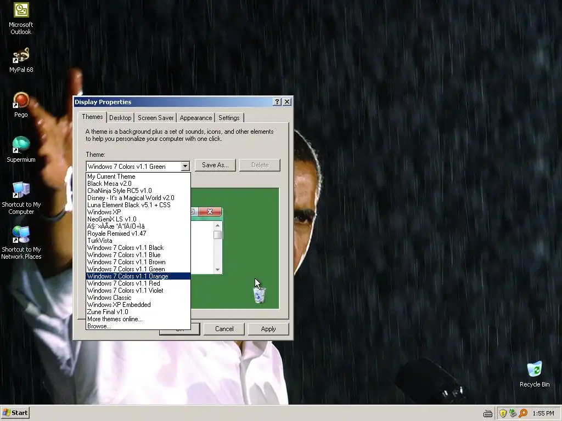Select the Windows Classic theme
Screen dimensions: 562x421
pyautogui.click(x=138, y=298)
